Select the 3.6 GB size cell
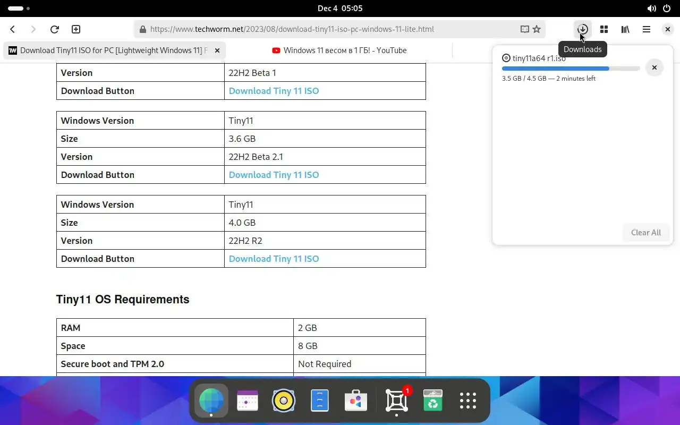 (x=325, y=139)
